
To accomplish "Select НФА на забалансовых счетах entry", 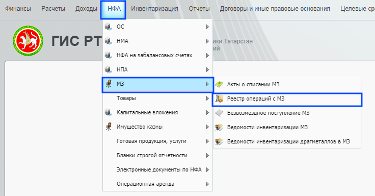I will (x=157, y=55).
